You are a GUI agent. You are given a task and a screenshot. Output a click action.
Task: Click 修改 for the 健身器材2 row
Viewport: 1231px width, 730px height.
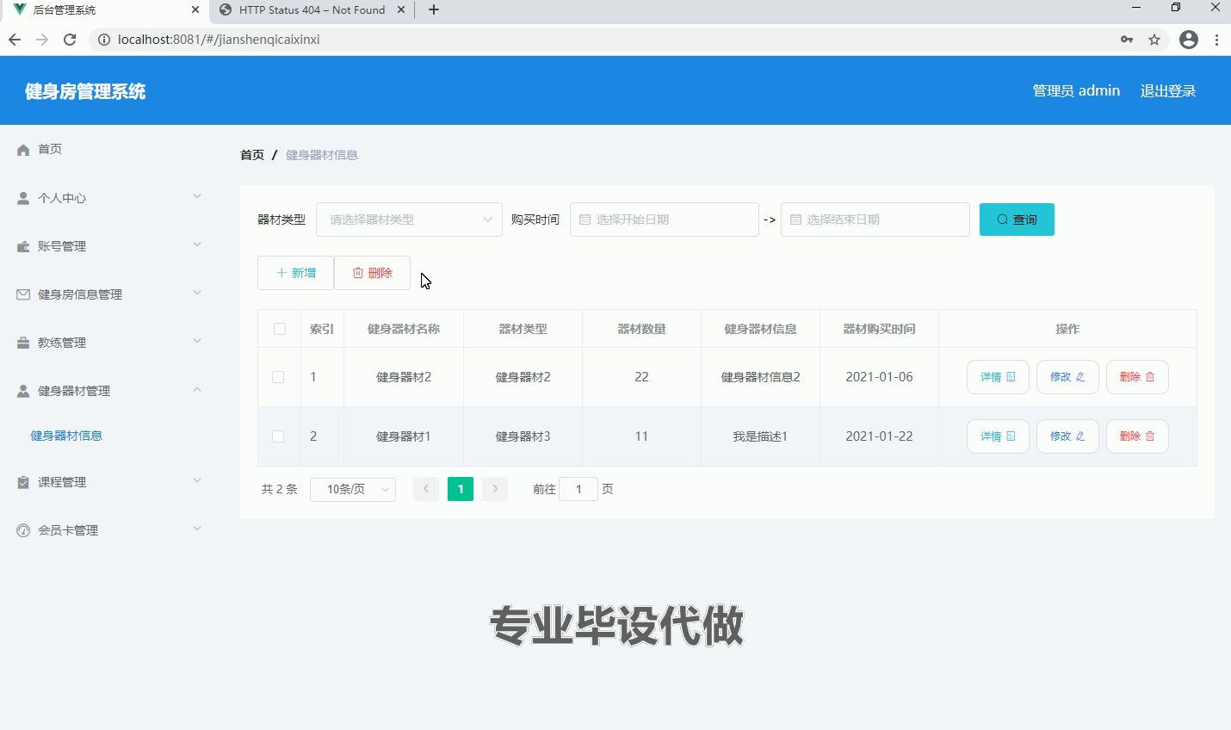coord(1067,377)
